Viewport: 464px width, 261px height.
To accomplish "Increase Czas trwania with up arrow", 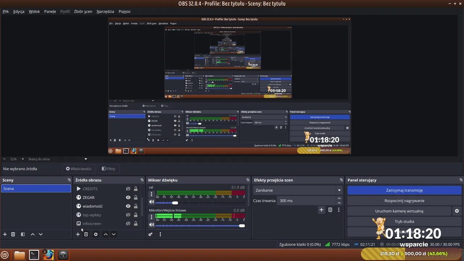I will tap(339, 199).
